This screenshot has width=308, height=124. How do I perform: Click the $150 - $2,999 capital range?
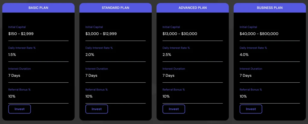pos(21,34)
